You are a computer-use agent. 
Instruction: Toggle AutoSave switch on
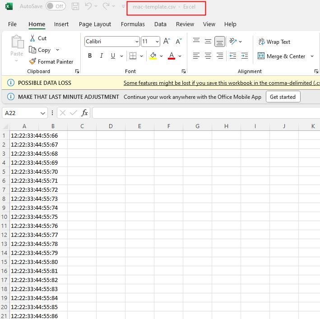[x=56, y=6]
